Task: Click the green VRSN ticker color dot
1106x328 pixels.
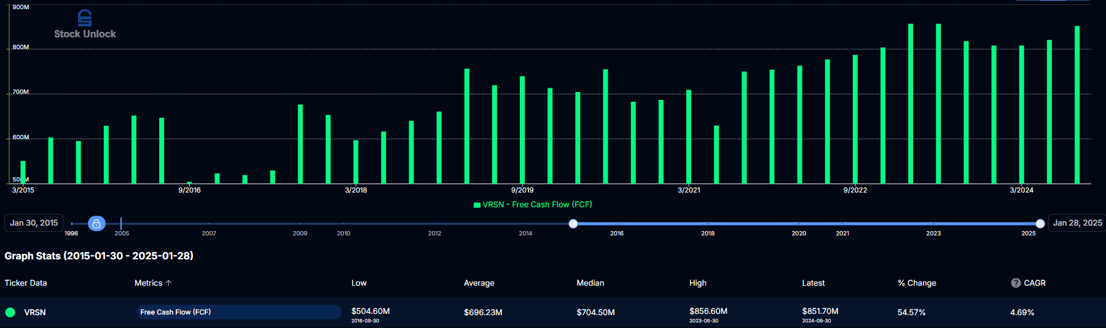Action: [10, 313]
